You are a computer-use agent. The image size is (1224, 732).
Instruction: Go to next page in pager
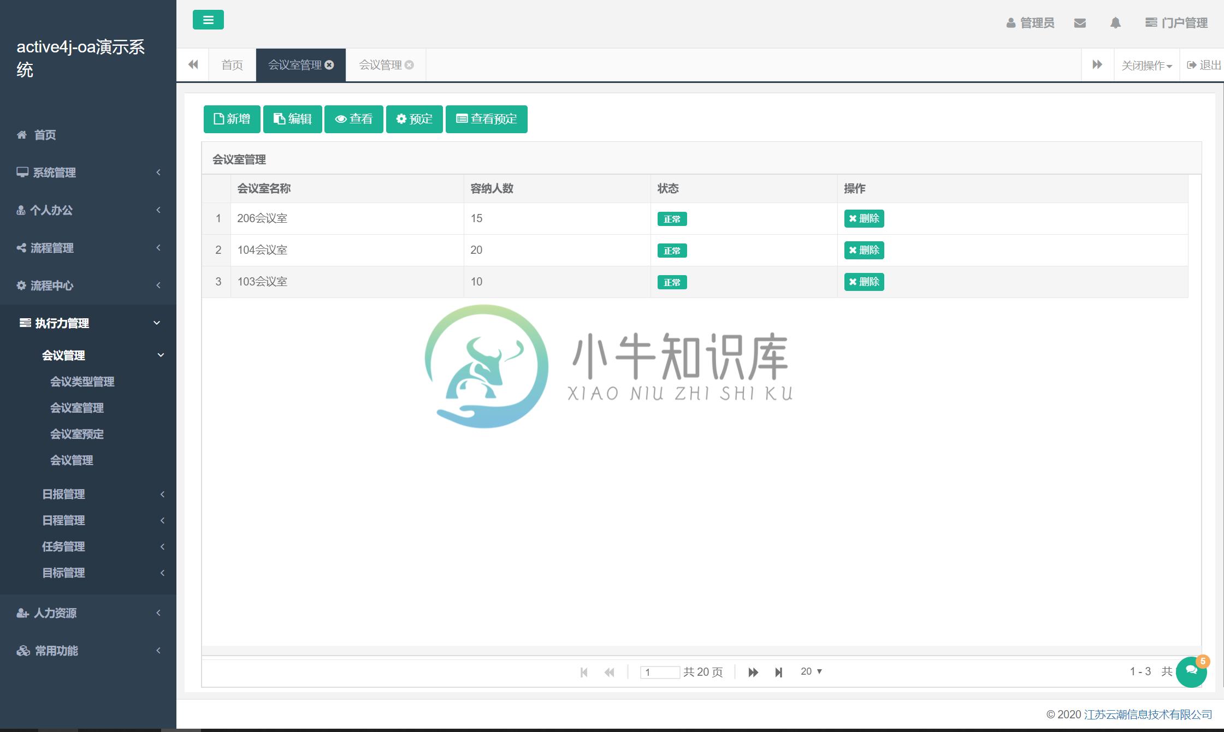click(753, 672)
